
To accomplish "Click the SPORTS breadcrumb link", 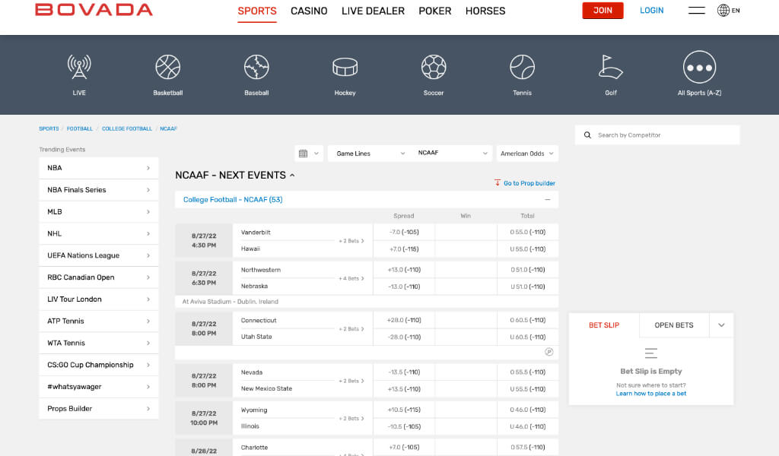I will pyautogui.click(x=49, y=128).
